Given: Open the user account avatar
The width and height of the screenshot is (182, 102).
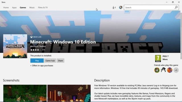Looking at the screenshot, I should pyautogui.click(x=121, y=7).
